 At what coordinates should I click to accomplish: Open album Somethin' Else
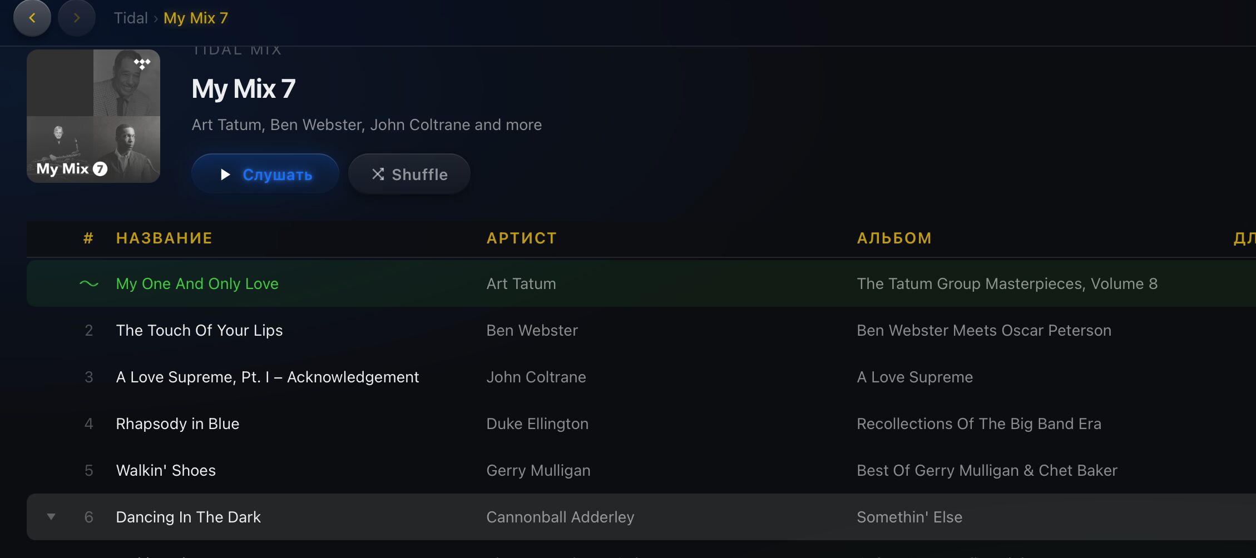[x=909, y=517]
